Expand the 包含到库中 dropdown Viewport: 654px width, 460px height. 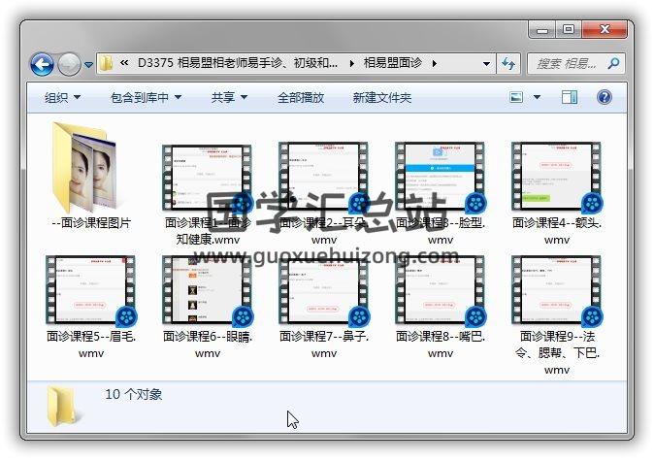(x=147, y=98)
